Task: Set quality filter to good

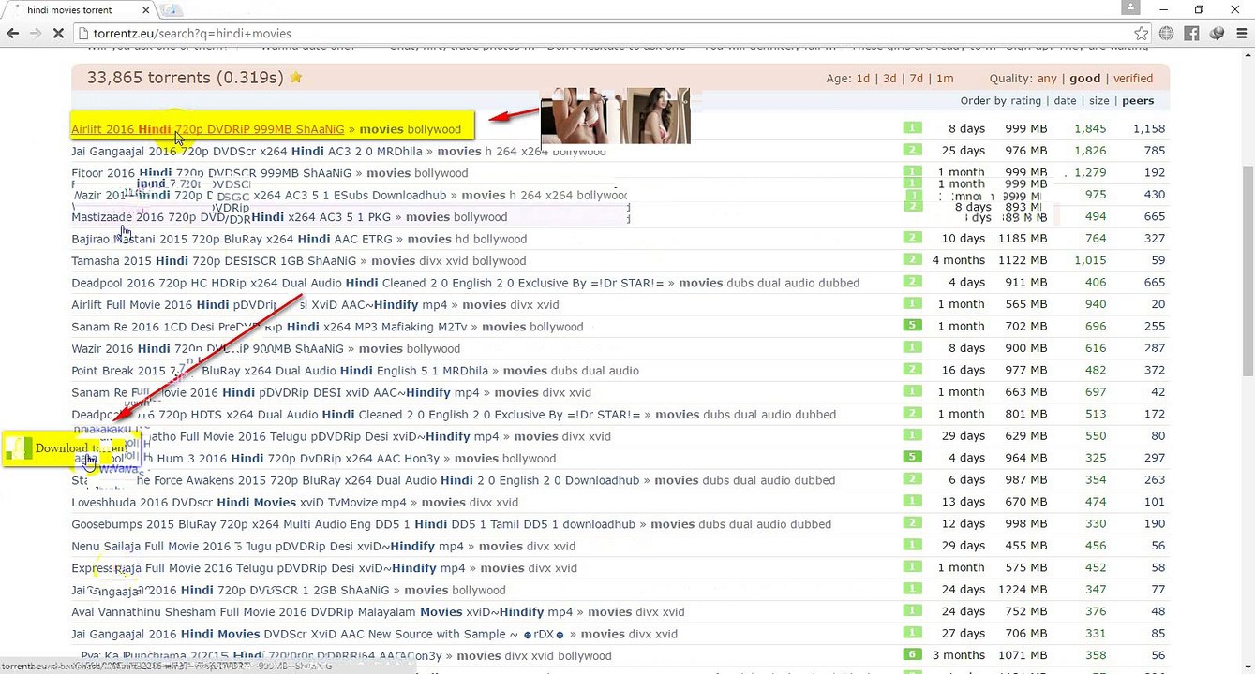Action: [1084, 79]
